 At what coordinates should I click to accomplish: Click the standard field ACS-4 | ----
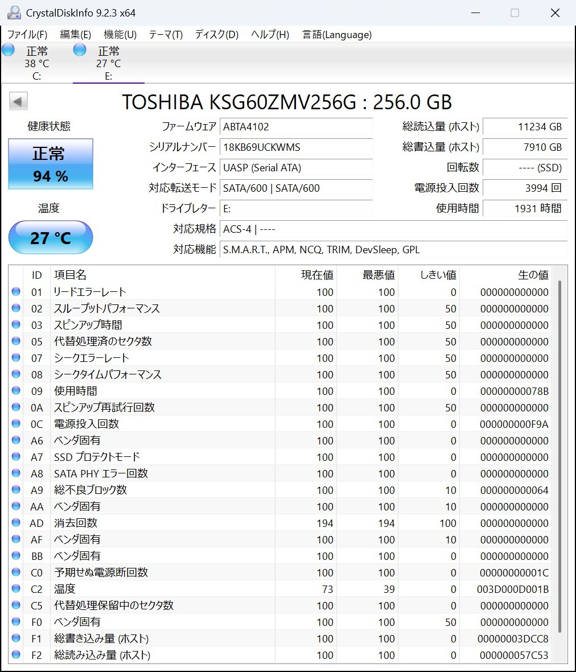393,229
